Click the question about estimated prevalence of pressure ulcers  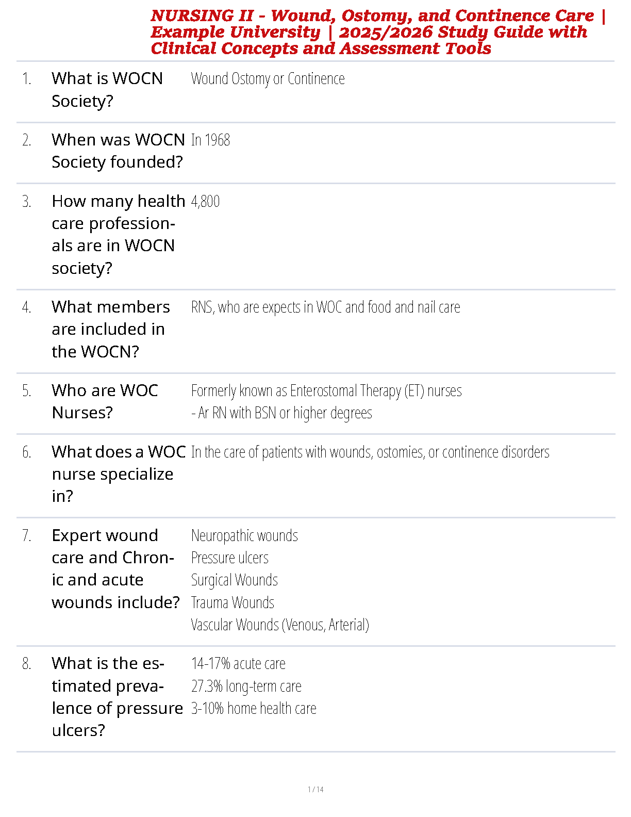pyautogui.click(x=117, y=697)
